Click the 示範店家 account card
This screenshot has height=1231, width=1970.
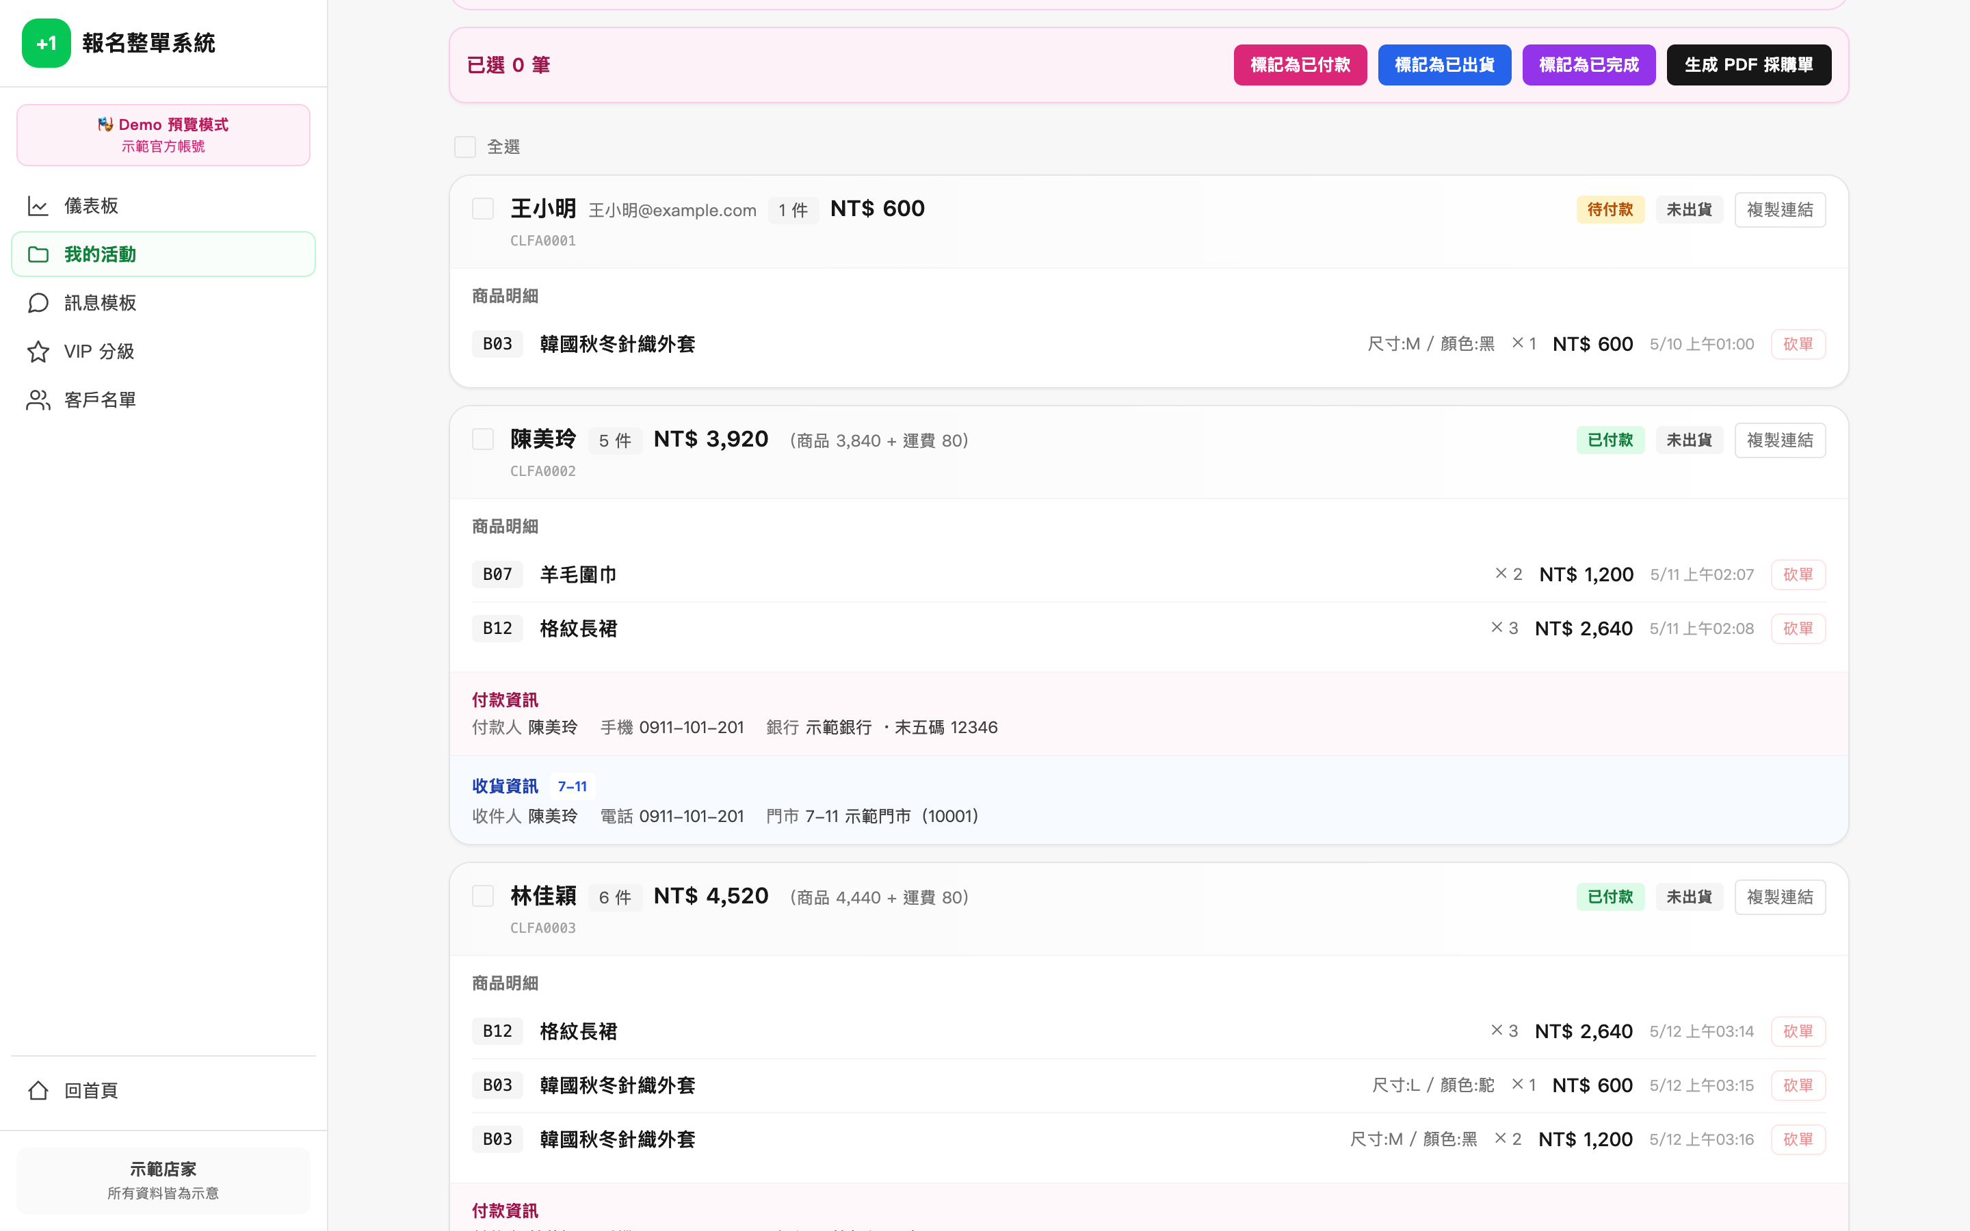(x=163, y=1180)
